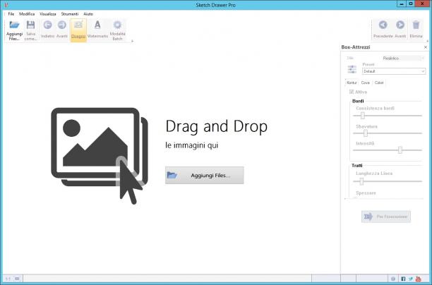Open the Aiuto menu
Screen dimensions: 432x285
click(88, 14)
